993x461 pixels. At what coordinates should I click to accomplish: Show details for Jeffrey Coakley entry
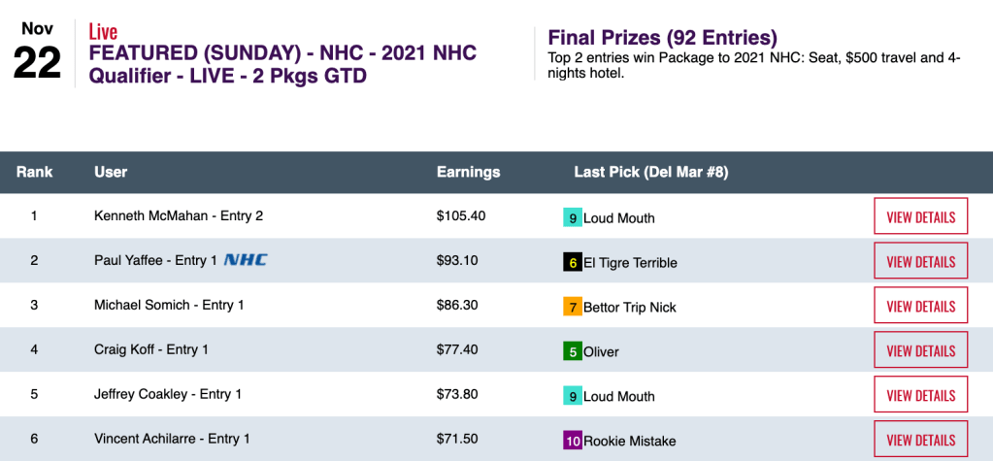coord(920,395)
